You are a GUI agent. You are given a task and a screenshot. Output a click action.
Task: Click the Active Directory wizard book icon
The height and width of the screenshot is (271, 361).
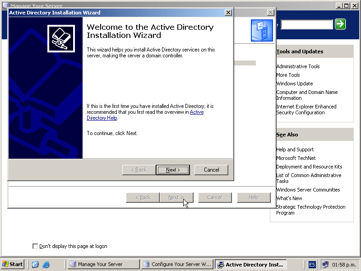point(61,38)
